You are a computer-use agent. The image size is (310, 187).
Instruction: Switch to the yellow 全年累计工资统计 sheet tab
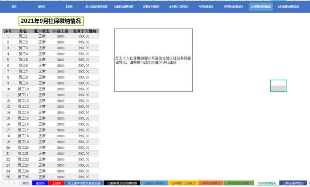(x=184, y=183)
